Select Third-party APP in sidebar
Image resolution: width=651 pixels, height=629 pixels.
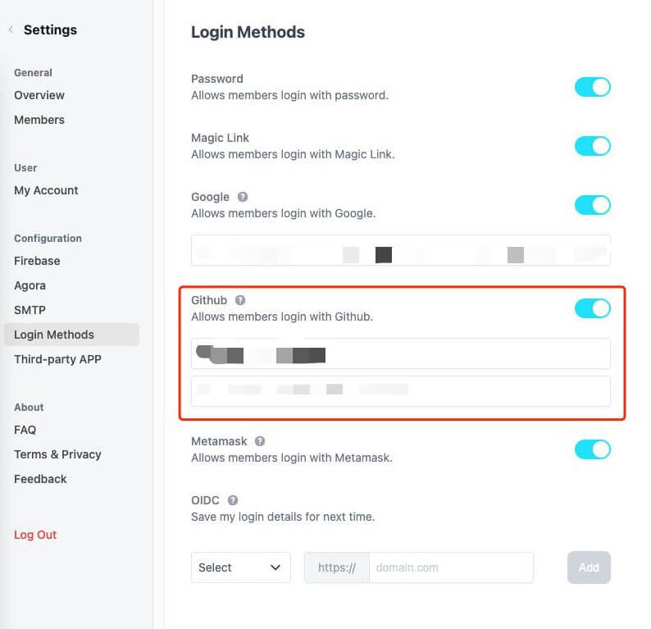57,359
